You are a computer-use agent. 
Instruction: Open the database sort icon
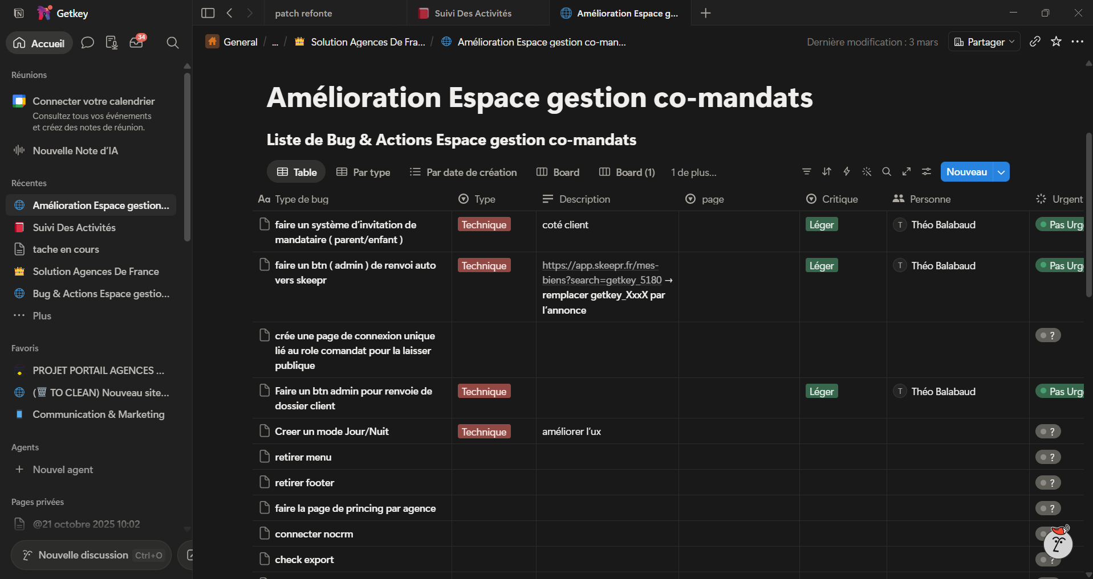point(827,171)
